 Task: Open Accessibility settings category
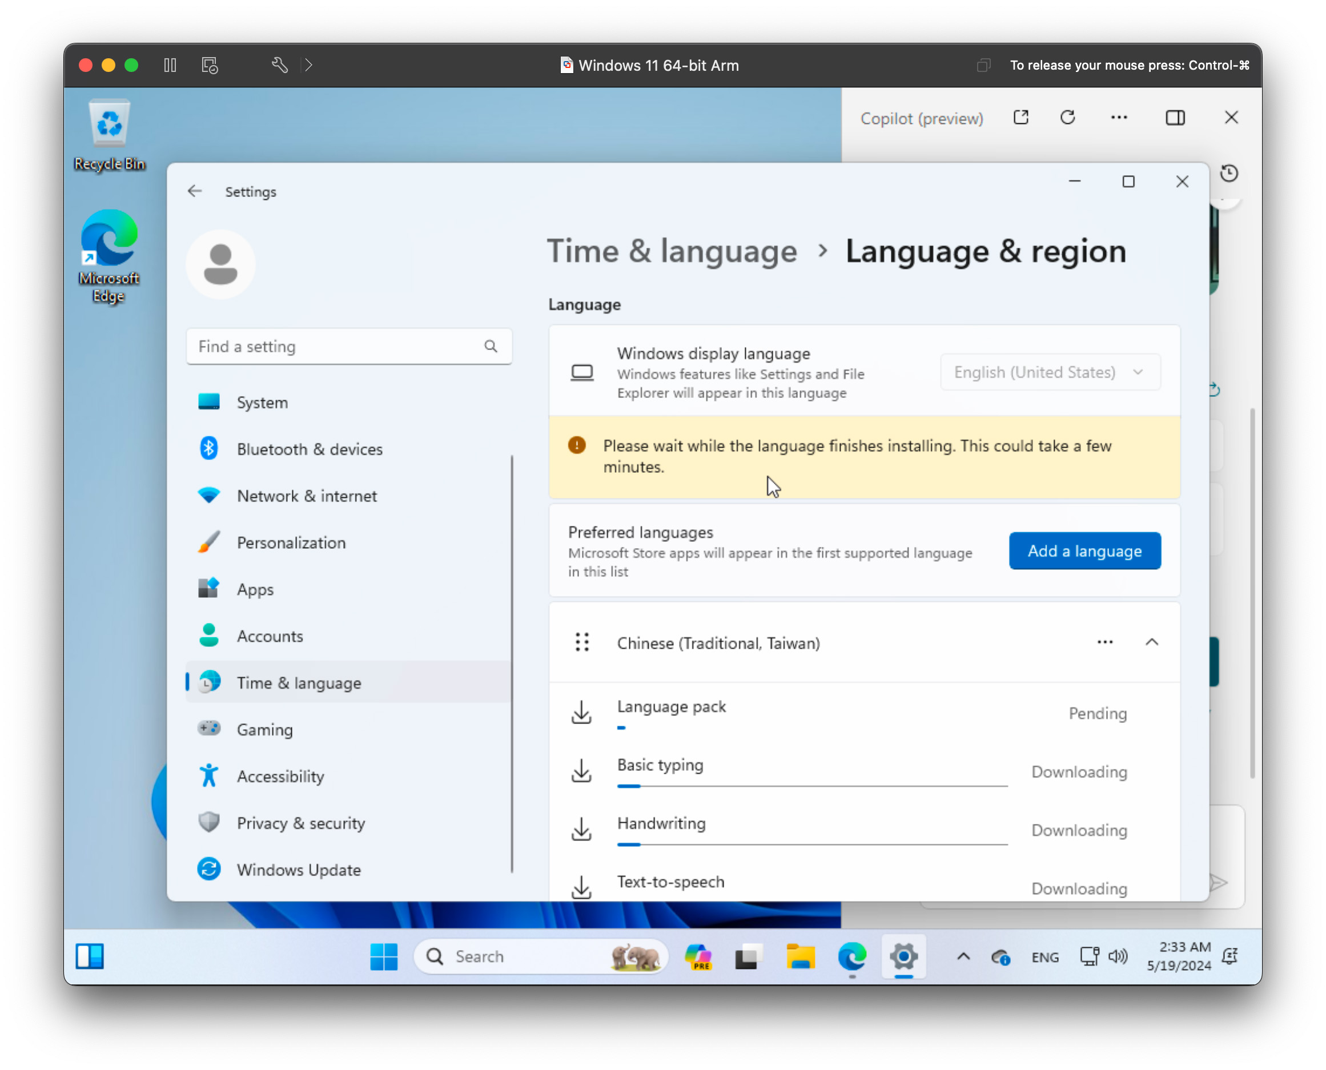(348, 777)
